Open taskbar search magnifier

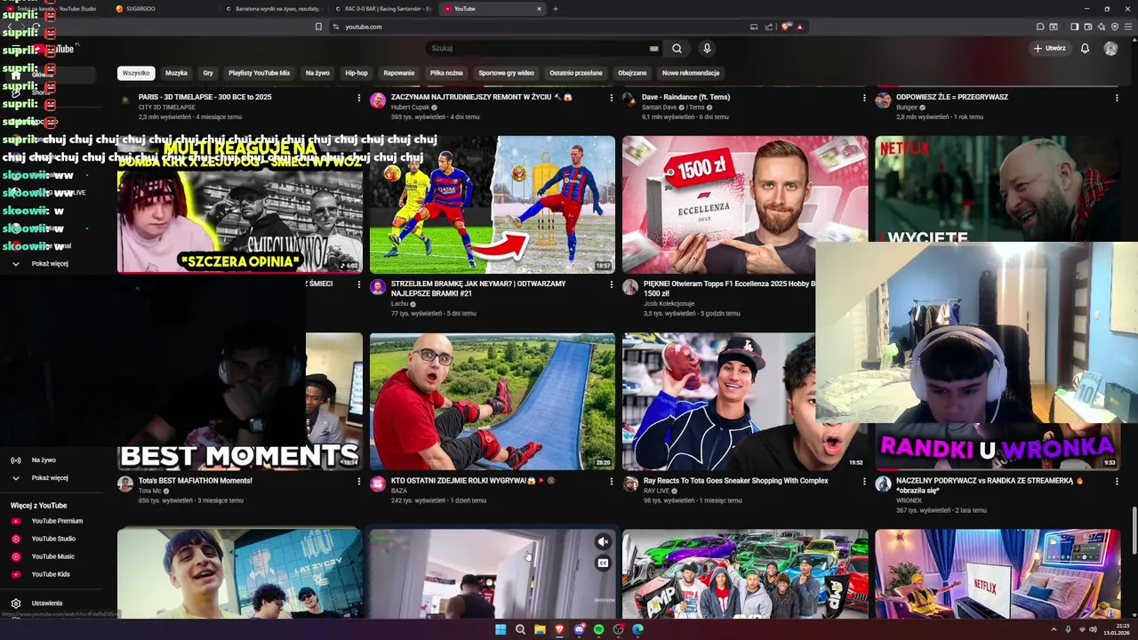click(x=520, y=629)
